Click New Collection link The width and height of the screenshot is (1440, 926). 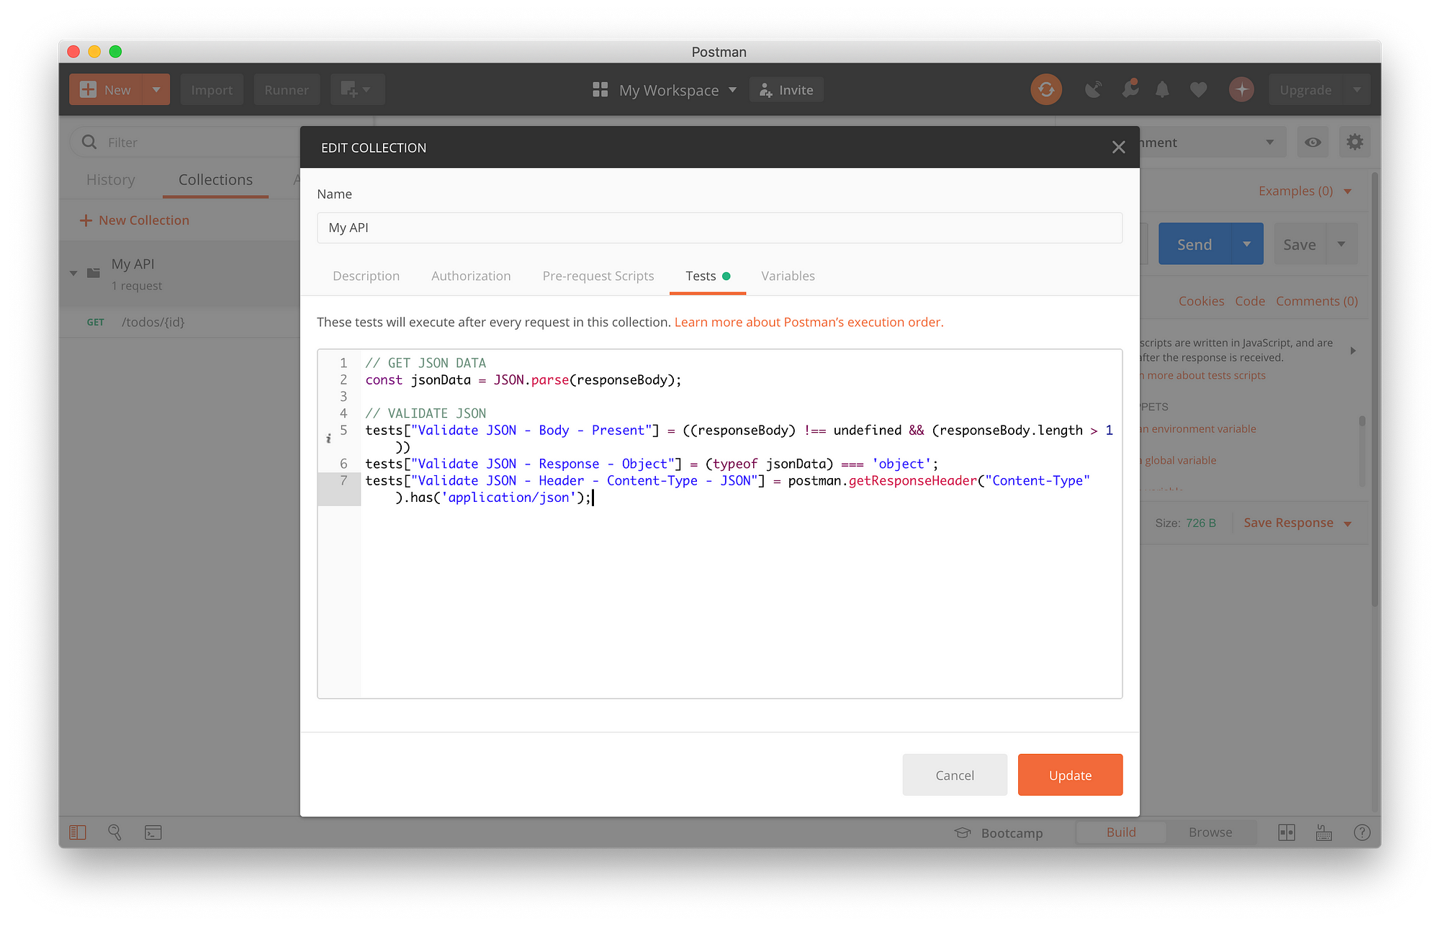[144, 220]
